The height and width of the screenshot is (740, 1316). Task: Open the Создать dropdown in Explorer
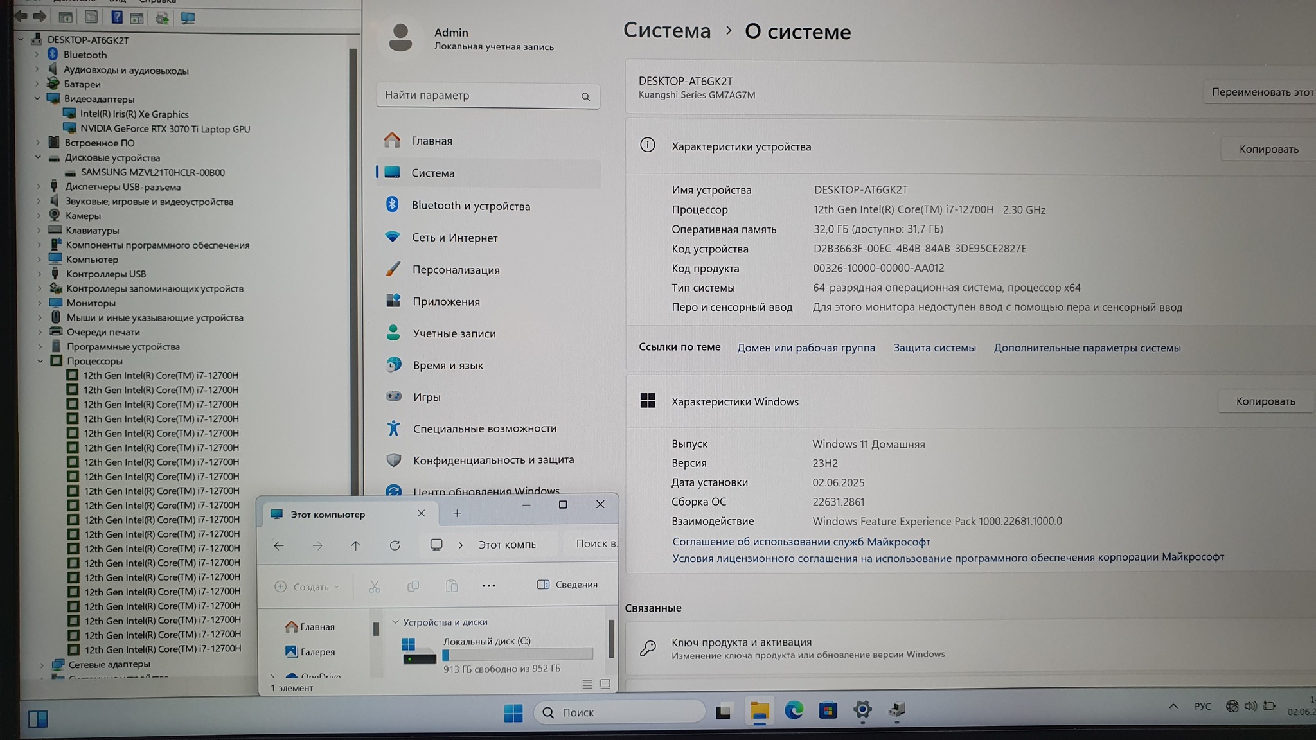tap(307, 587)
